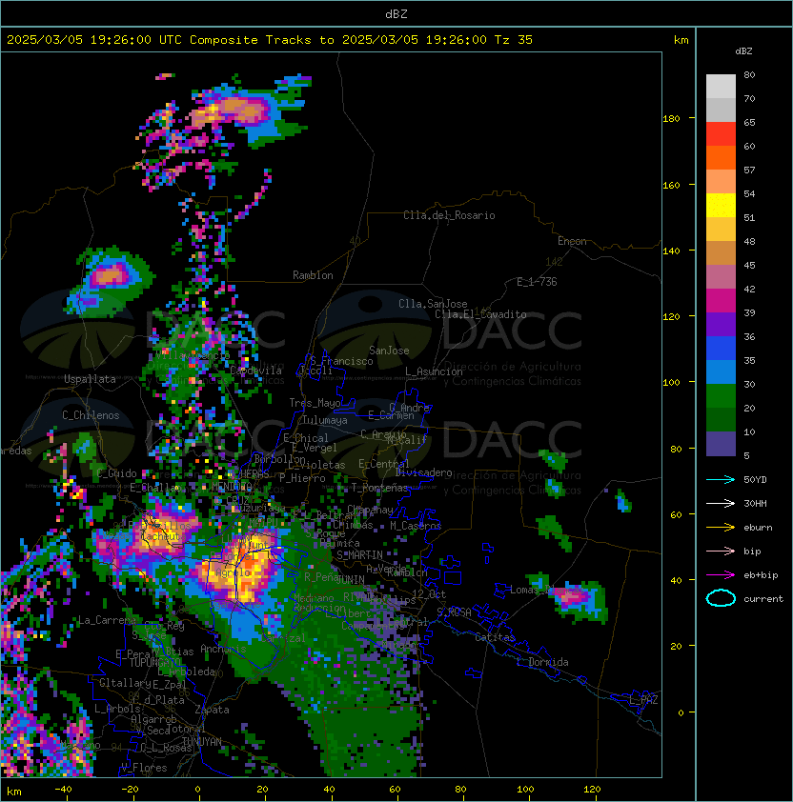Select the dark green 20-10 dBZ swatch
The image size is (793, 802).
721,419
